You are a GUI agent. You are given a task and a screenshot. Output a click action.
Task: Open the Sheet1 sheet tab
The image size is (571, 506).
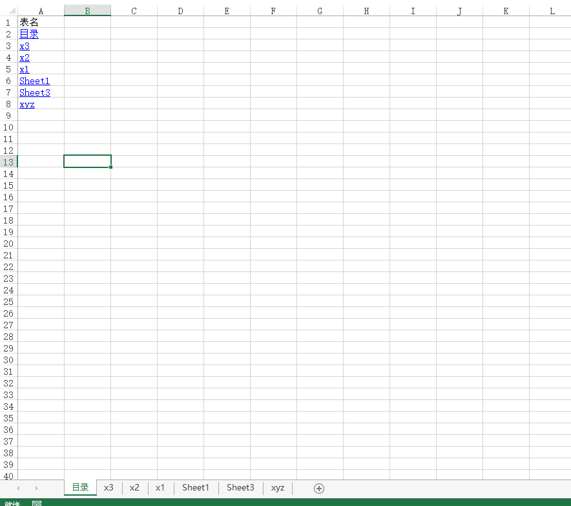196,487
